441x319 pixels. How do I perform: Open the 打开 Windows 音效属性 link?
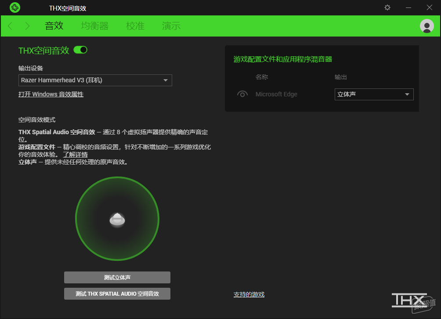[51, 94]
